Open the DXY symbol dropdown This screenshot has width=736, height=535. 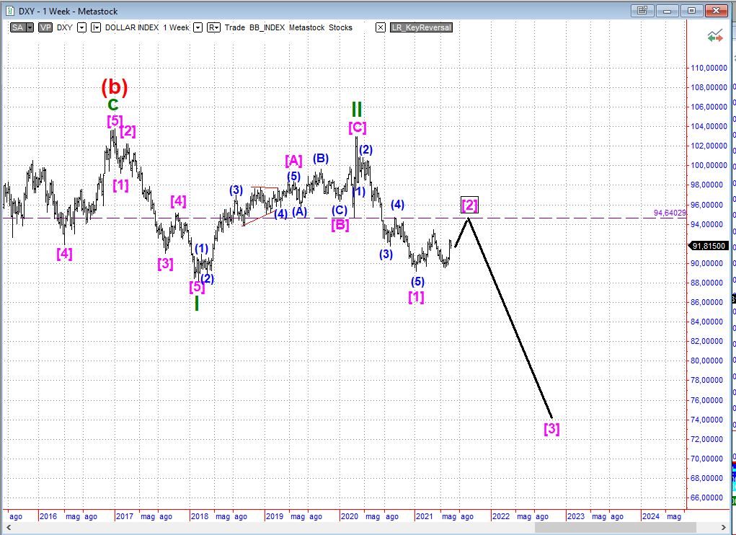pyautogui.click(x=81, y=27)
